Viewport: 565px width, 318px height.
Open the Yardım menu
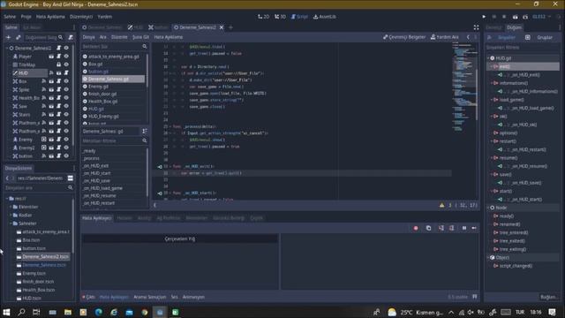pyautogui.click(x=105, y=17)
